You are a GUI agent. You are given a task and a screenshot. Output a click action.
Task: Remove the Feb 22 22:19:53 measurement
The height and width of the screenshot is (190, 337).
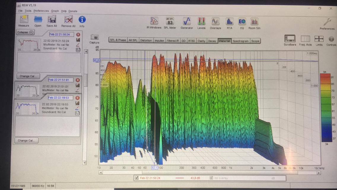77,98
